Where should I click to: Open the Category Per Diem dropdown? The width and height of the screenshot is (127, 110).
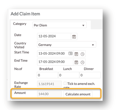coord(60,25)
